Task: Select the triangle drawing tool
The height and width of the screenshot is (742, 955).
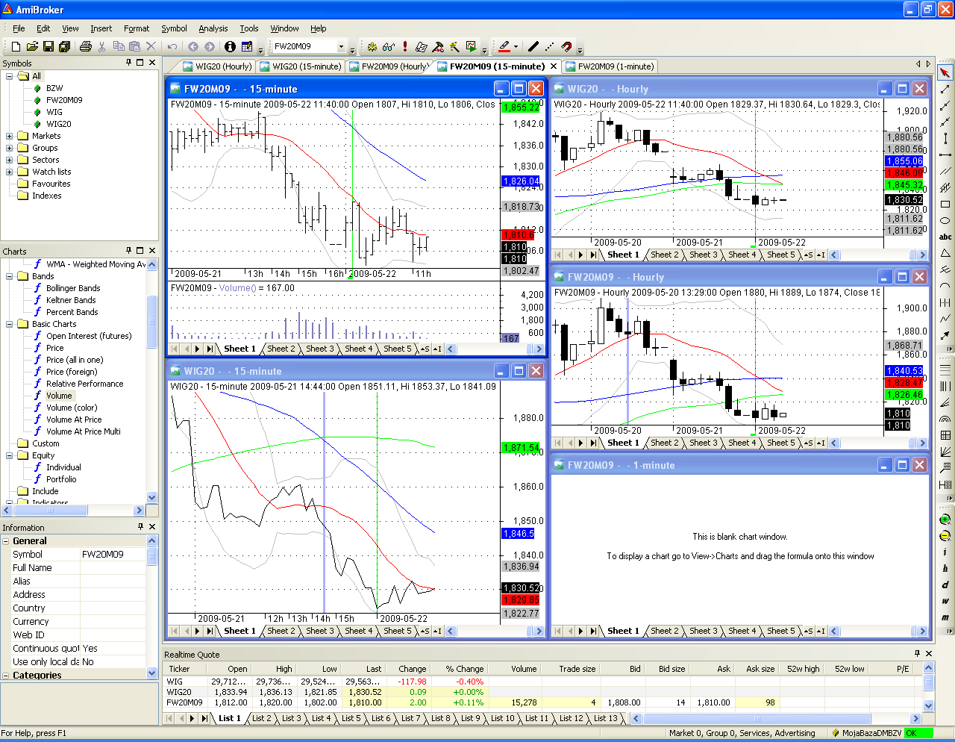Action: pos(945,253)
